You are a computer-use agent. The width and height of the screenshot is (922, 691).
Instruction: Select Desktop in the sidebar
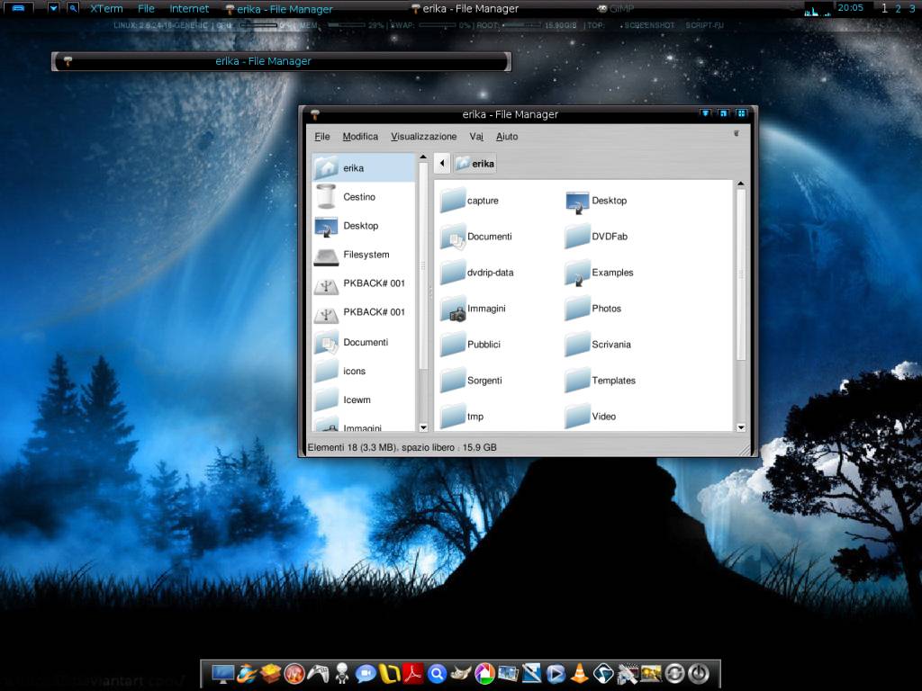tap(364, 226)
